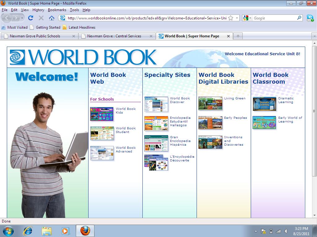Switch to Newman Grove Public Schools tab

pyautogui.click(x=39, y=36)
